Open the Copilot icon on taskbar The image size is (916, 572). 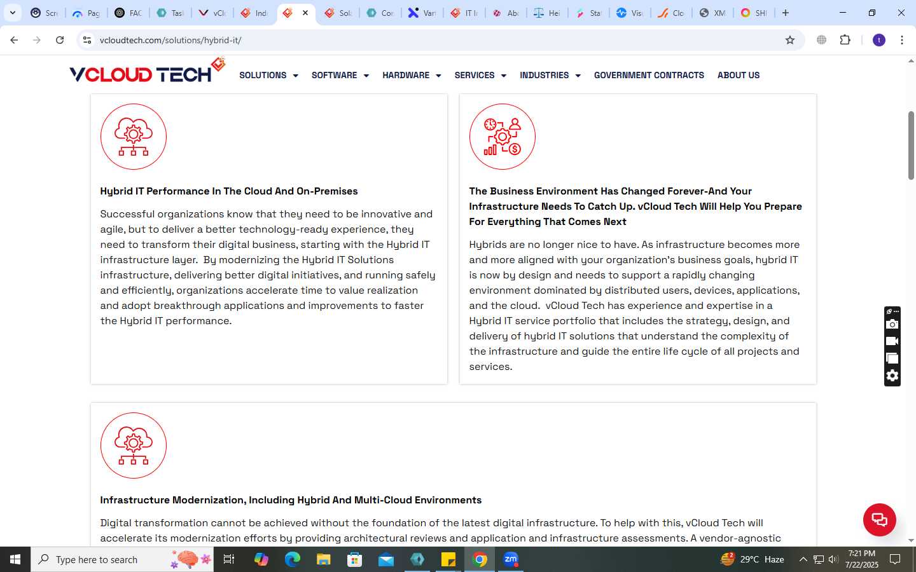click(261, 559)
